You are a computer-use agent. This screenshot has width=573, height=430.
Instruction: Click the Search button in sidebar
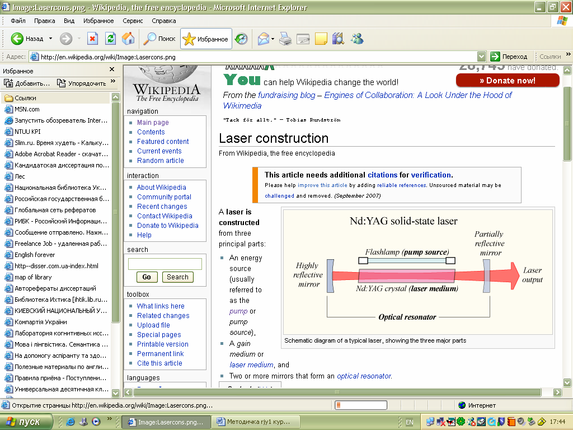177,277
